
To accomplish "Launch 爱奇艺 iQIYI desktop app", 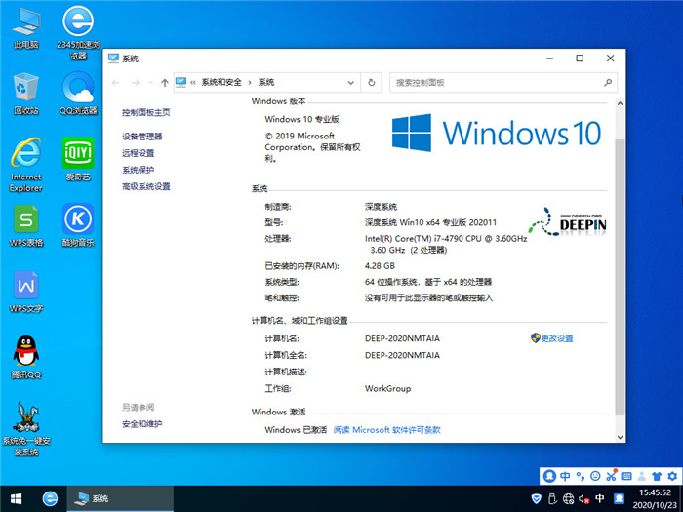I will point(78,159).
